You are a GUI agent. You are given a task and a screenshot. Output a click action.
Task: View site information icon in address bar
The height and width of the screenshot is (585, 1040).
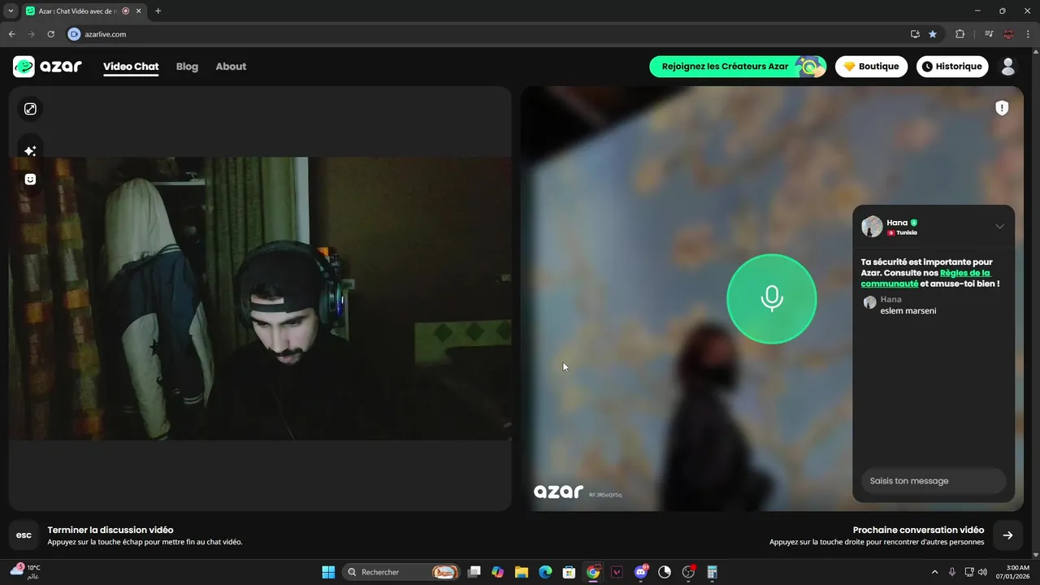click(74, 34)
